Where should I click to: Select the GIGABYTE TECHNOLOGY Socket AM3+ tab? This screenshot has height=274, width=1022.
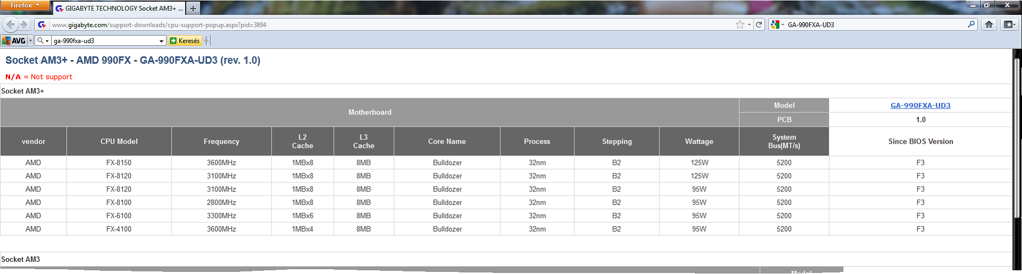(119, 9)
